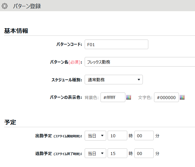Viewport: 195px width, 167px height.
Task: Open the 出勤予定 day dropdown
Action: (x=95, y=136)
